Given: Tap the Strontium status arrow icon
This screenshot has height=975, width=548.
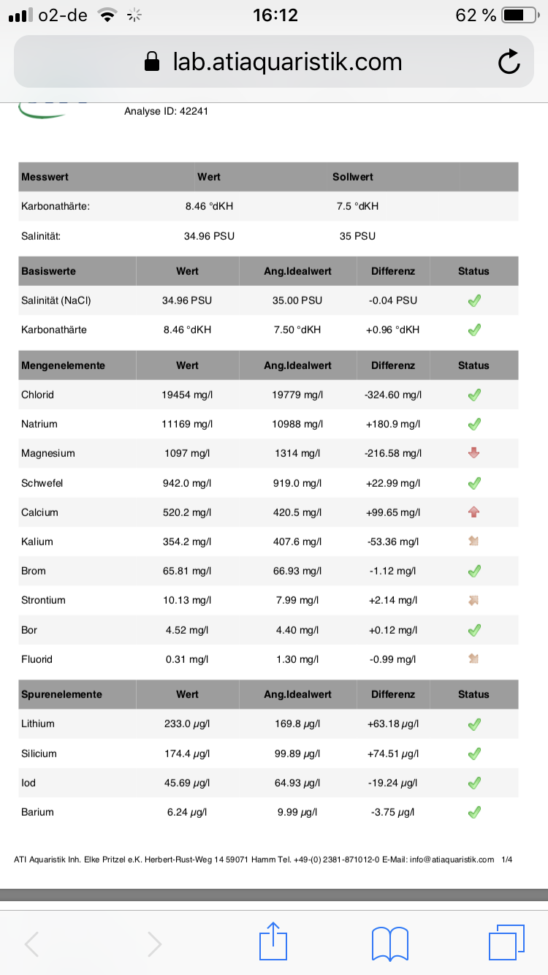Looking at the screenshot, I should [473, 600].
